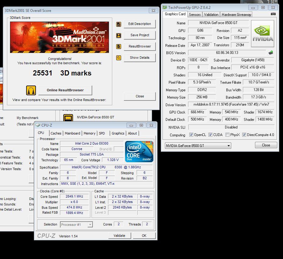Toggle the PhysX checkbox
283x259 pixels.
tap(227, 135)
